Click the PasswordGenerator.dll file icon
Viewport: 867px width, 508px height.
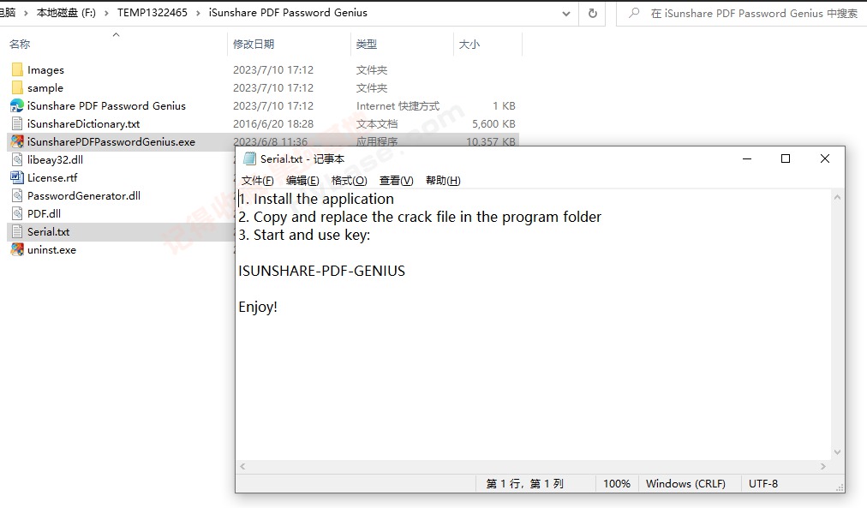pyautogui.click(x=17, y=195)
